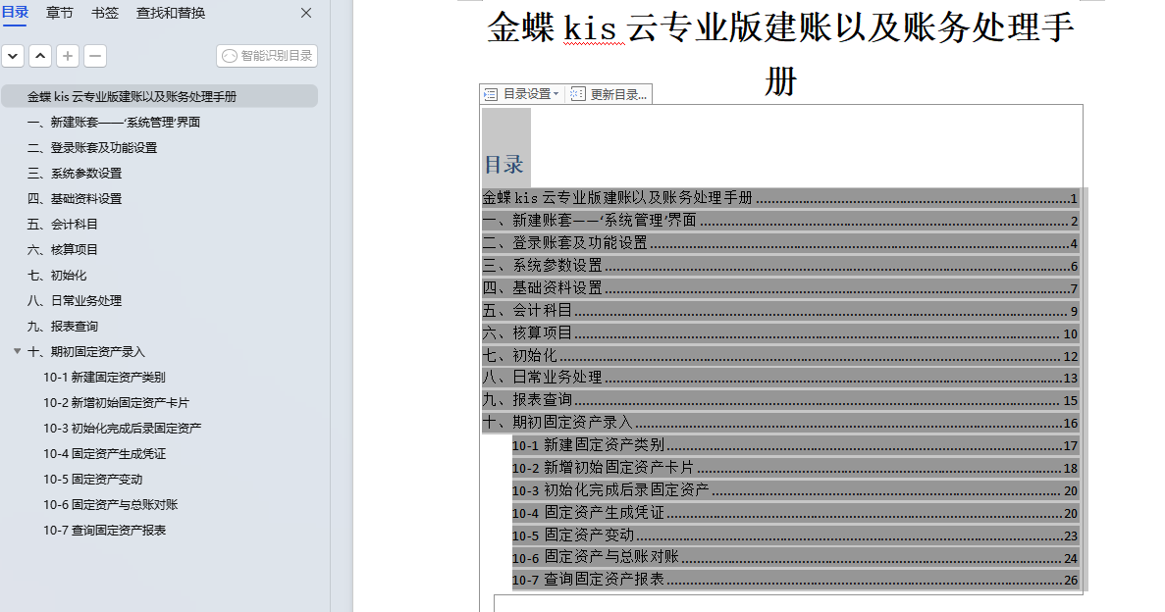Click the document title 金蝶 kis 云专业版建账
Image resolution: width=1165 pixels, height=612 pixels.
tap(781, 54)
